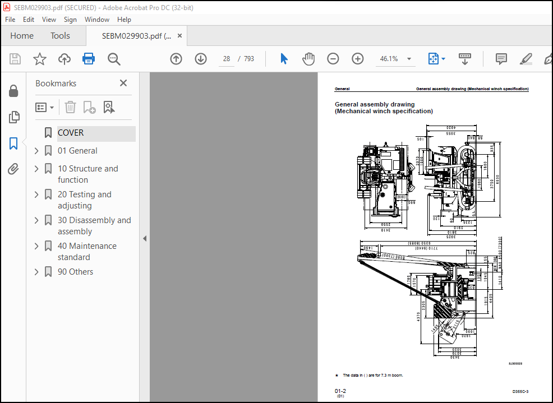Toggle the Bookmarks navigation panel icon

point(13,143)
